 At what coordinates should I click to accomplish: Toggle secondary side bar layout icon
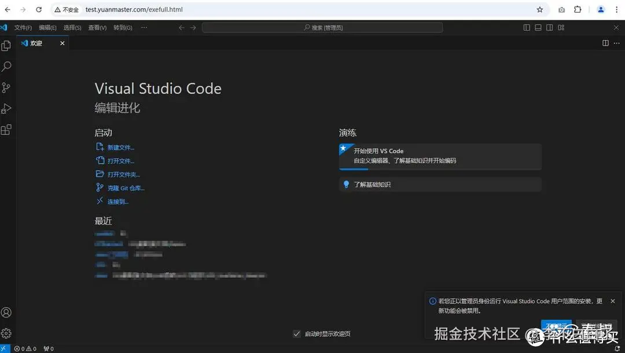[549, 28]
